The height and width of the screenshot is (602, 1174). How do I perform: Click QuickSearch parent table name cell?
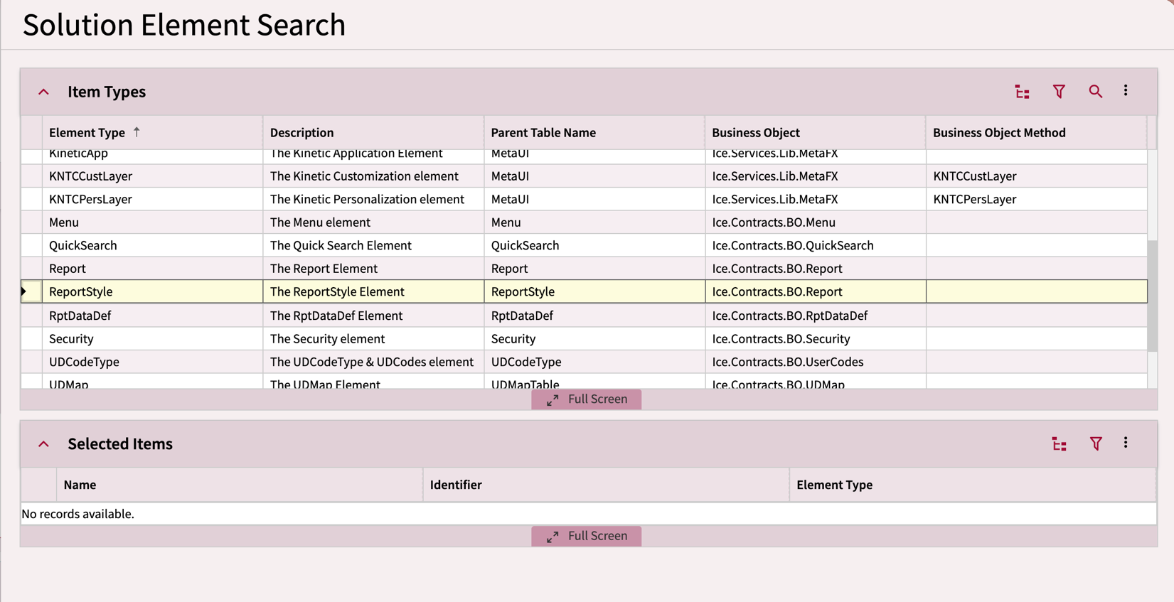point(594,246)
